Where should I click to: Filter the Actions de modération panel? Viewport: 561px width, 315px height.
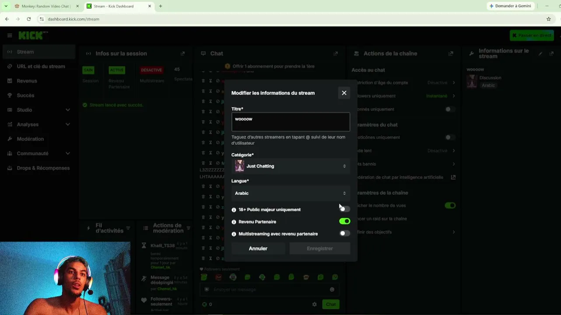188,228
